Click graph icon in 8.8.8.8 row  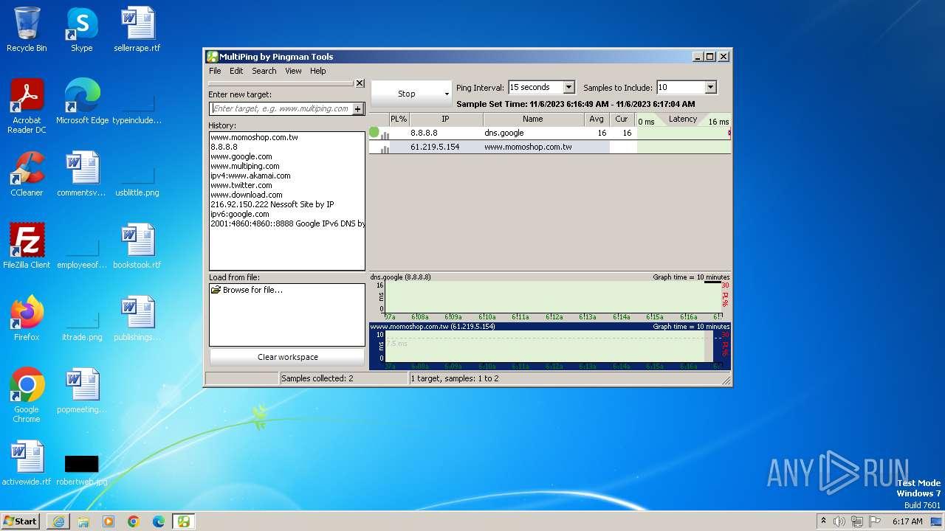point(385,134)
